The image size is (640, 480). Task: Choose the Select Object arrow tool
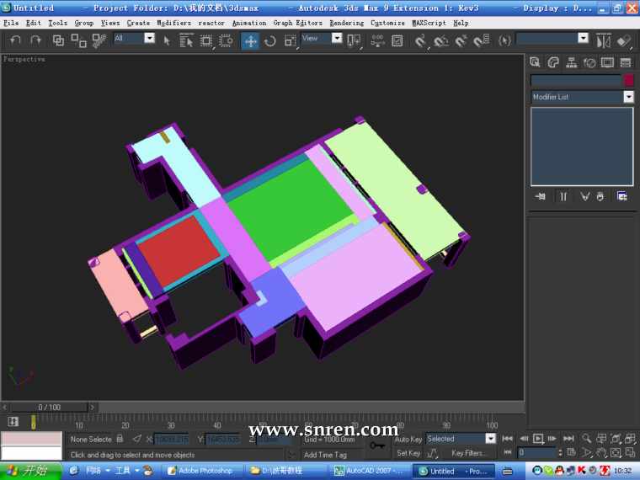click(167, 40)
